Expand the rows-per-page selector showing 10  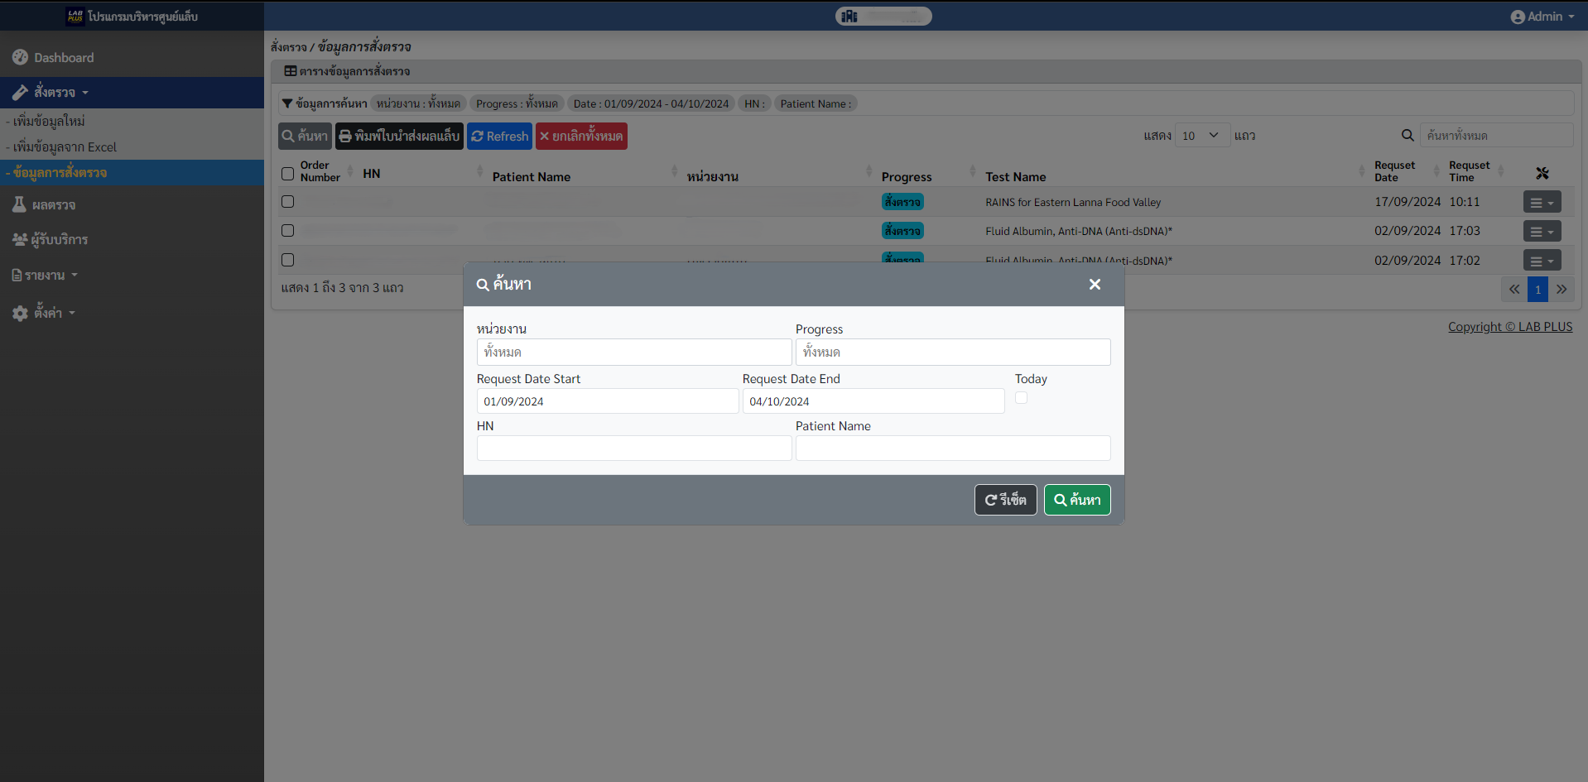1201,136
